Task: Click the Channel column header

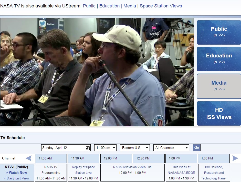Action: 9,158
